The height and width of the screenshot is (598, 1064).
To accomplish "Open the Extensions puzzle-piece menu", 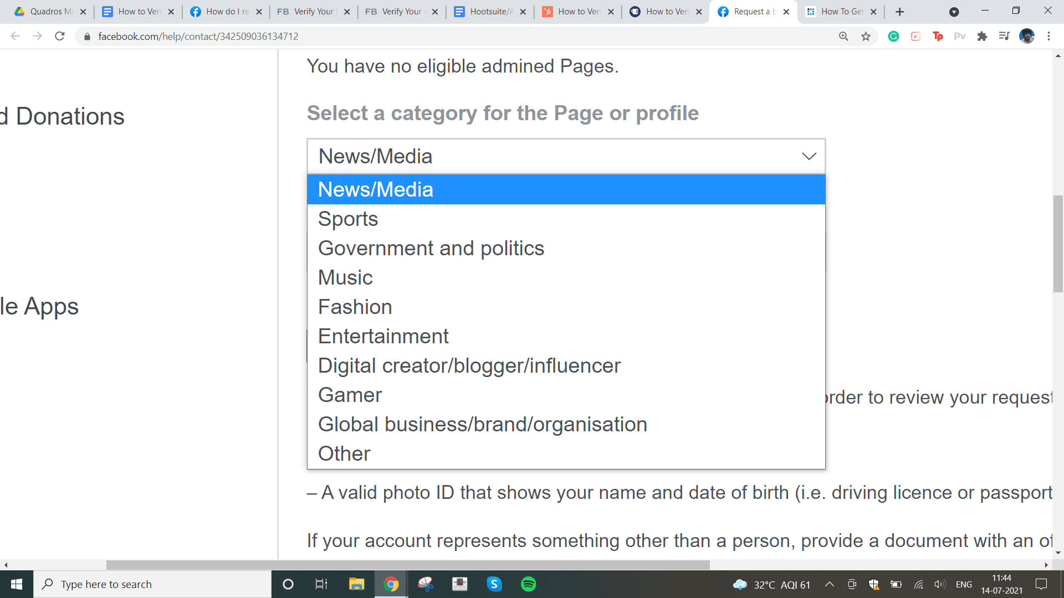I will click(982, 36).
